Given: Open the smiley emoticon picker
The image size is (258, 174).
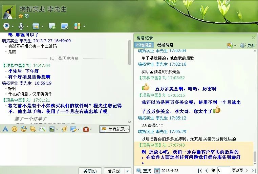Looking at the screenshot, I should point(15,129).
